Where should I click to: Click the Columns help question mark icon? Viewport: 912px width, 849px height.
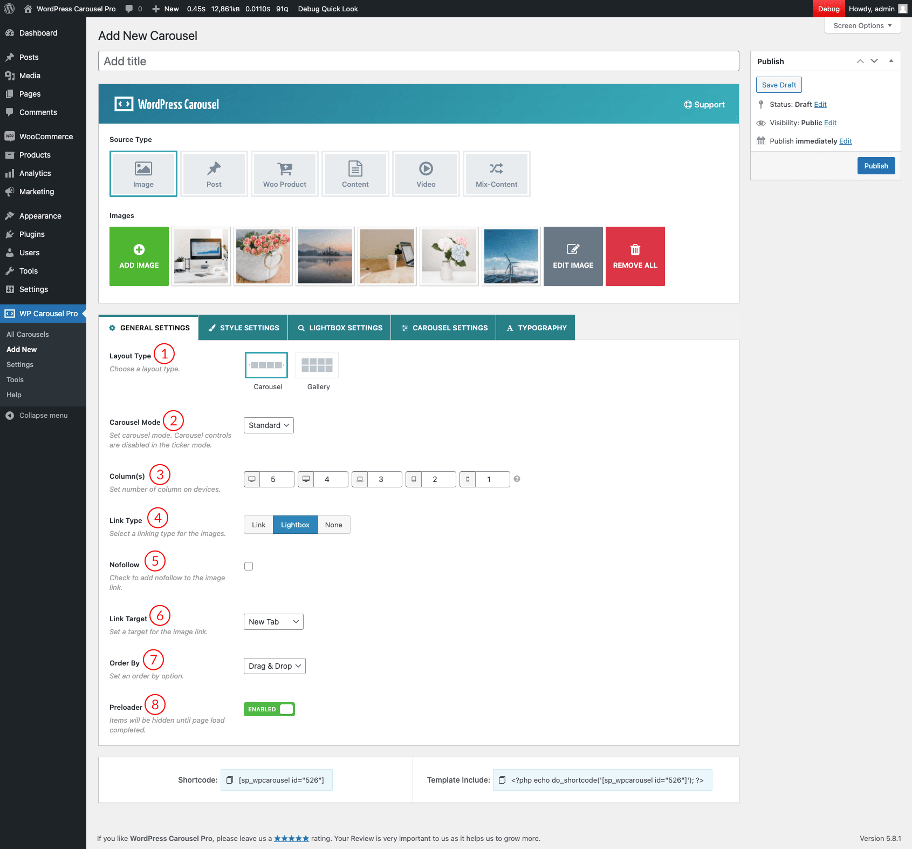pyautogui.click(x=517, y=479)
